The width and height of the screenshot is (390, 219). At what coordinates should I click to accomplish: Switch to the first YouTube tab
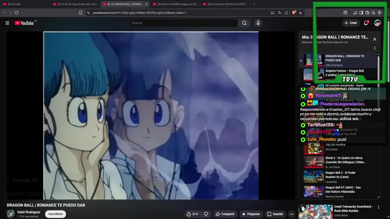25,4
